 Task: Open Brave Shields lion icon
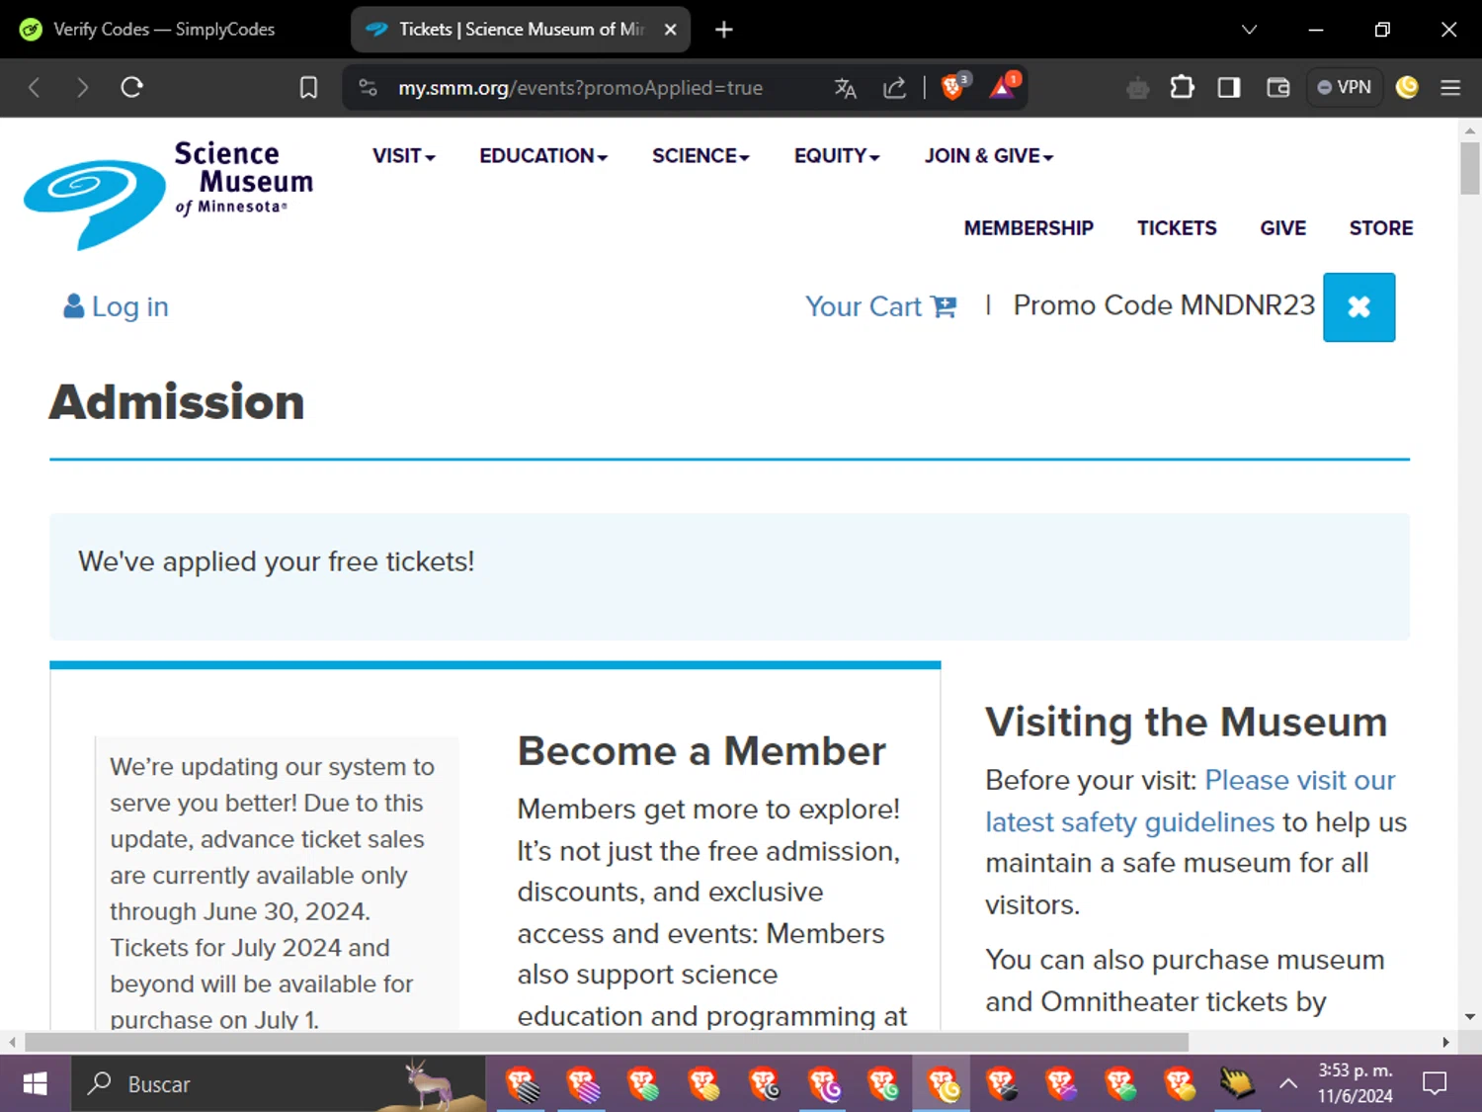[953, 87]
